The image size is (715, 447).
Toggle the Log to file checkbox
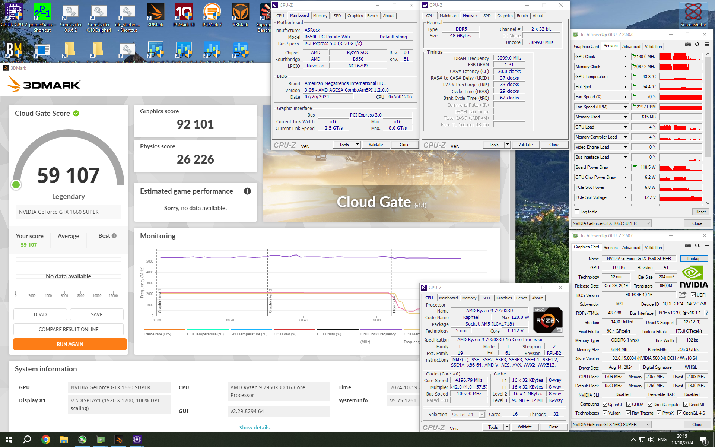[577, 212]
